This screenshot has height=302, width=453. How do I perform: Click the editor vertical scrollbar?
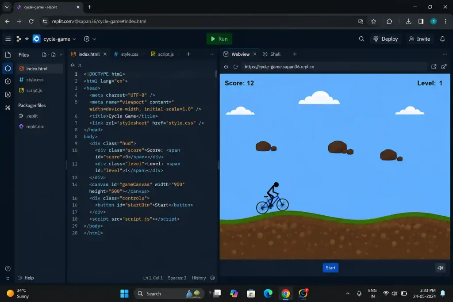coord(216,74)
